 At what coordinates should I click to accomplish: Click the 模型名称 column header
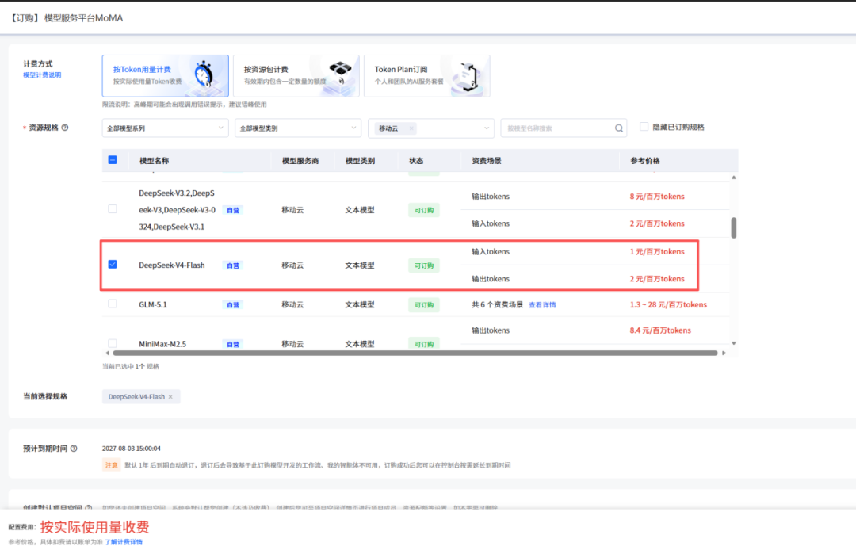coord(154,161)
